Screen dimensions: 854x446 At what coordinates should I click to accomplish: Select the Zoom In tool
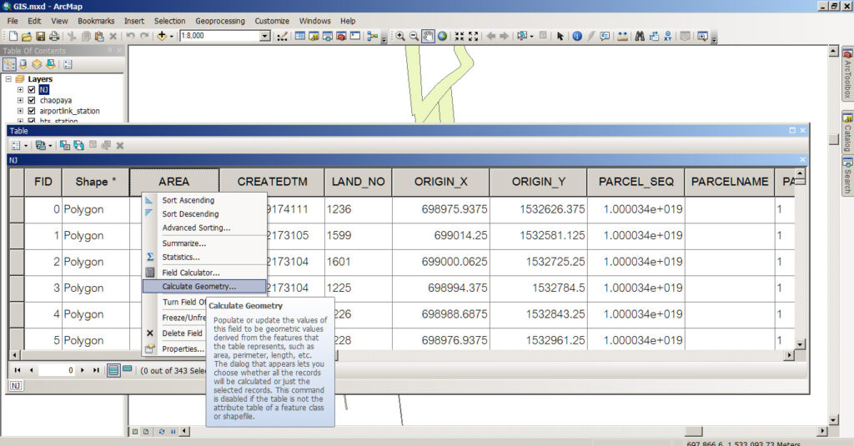coord(400,37)
